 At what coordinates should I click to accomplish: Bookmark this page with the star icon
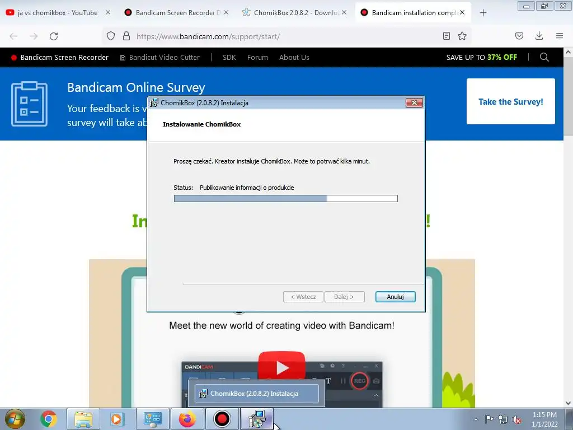462,36
